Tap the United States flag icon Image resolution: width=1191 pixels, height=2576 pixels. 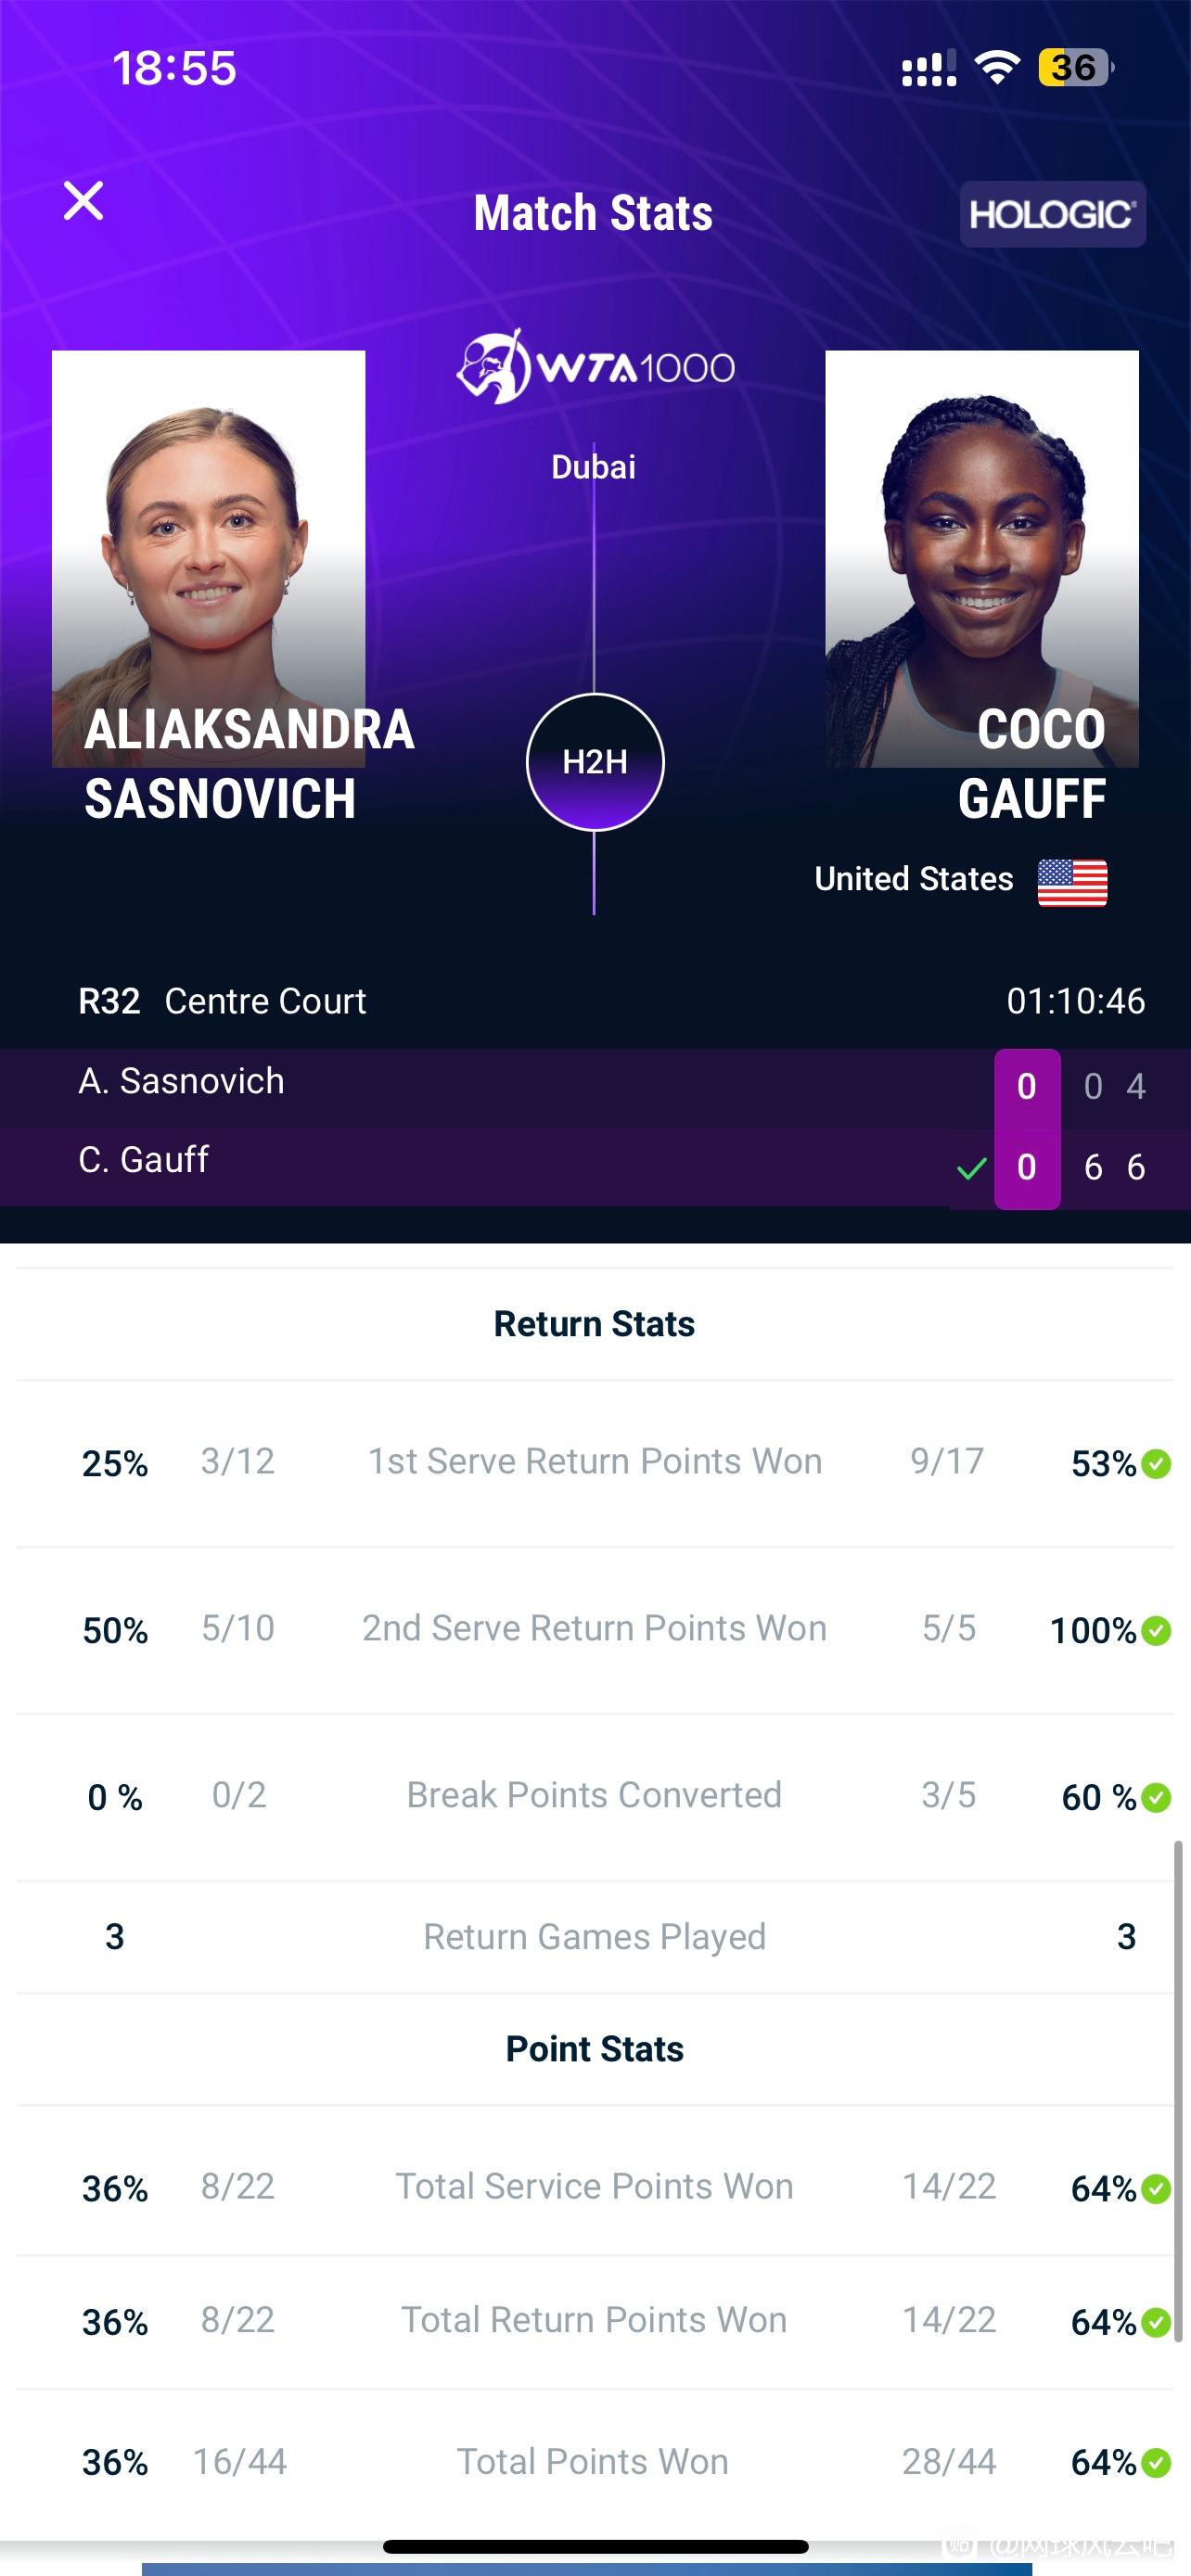click(1072, 882)
